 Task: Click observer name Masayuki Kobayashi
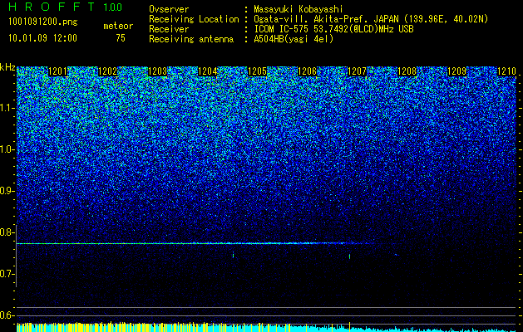pos(299,9)
